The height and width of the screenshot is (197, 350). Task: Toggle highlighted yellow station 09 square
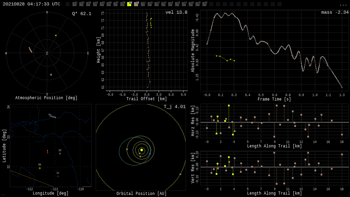click(129, 4)
